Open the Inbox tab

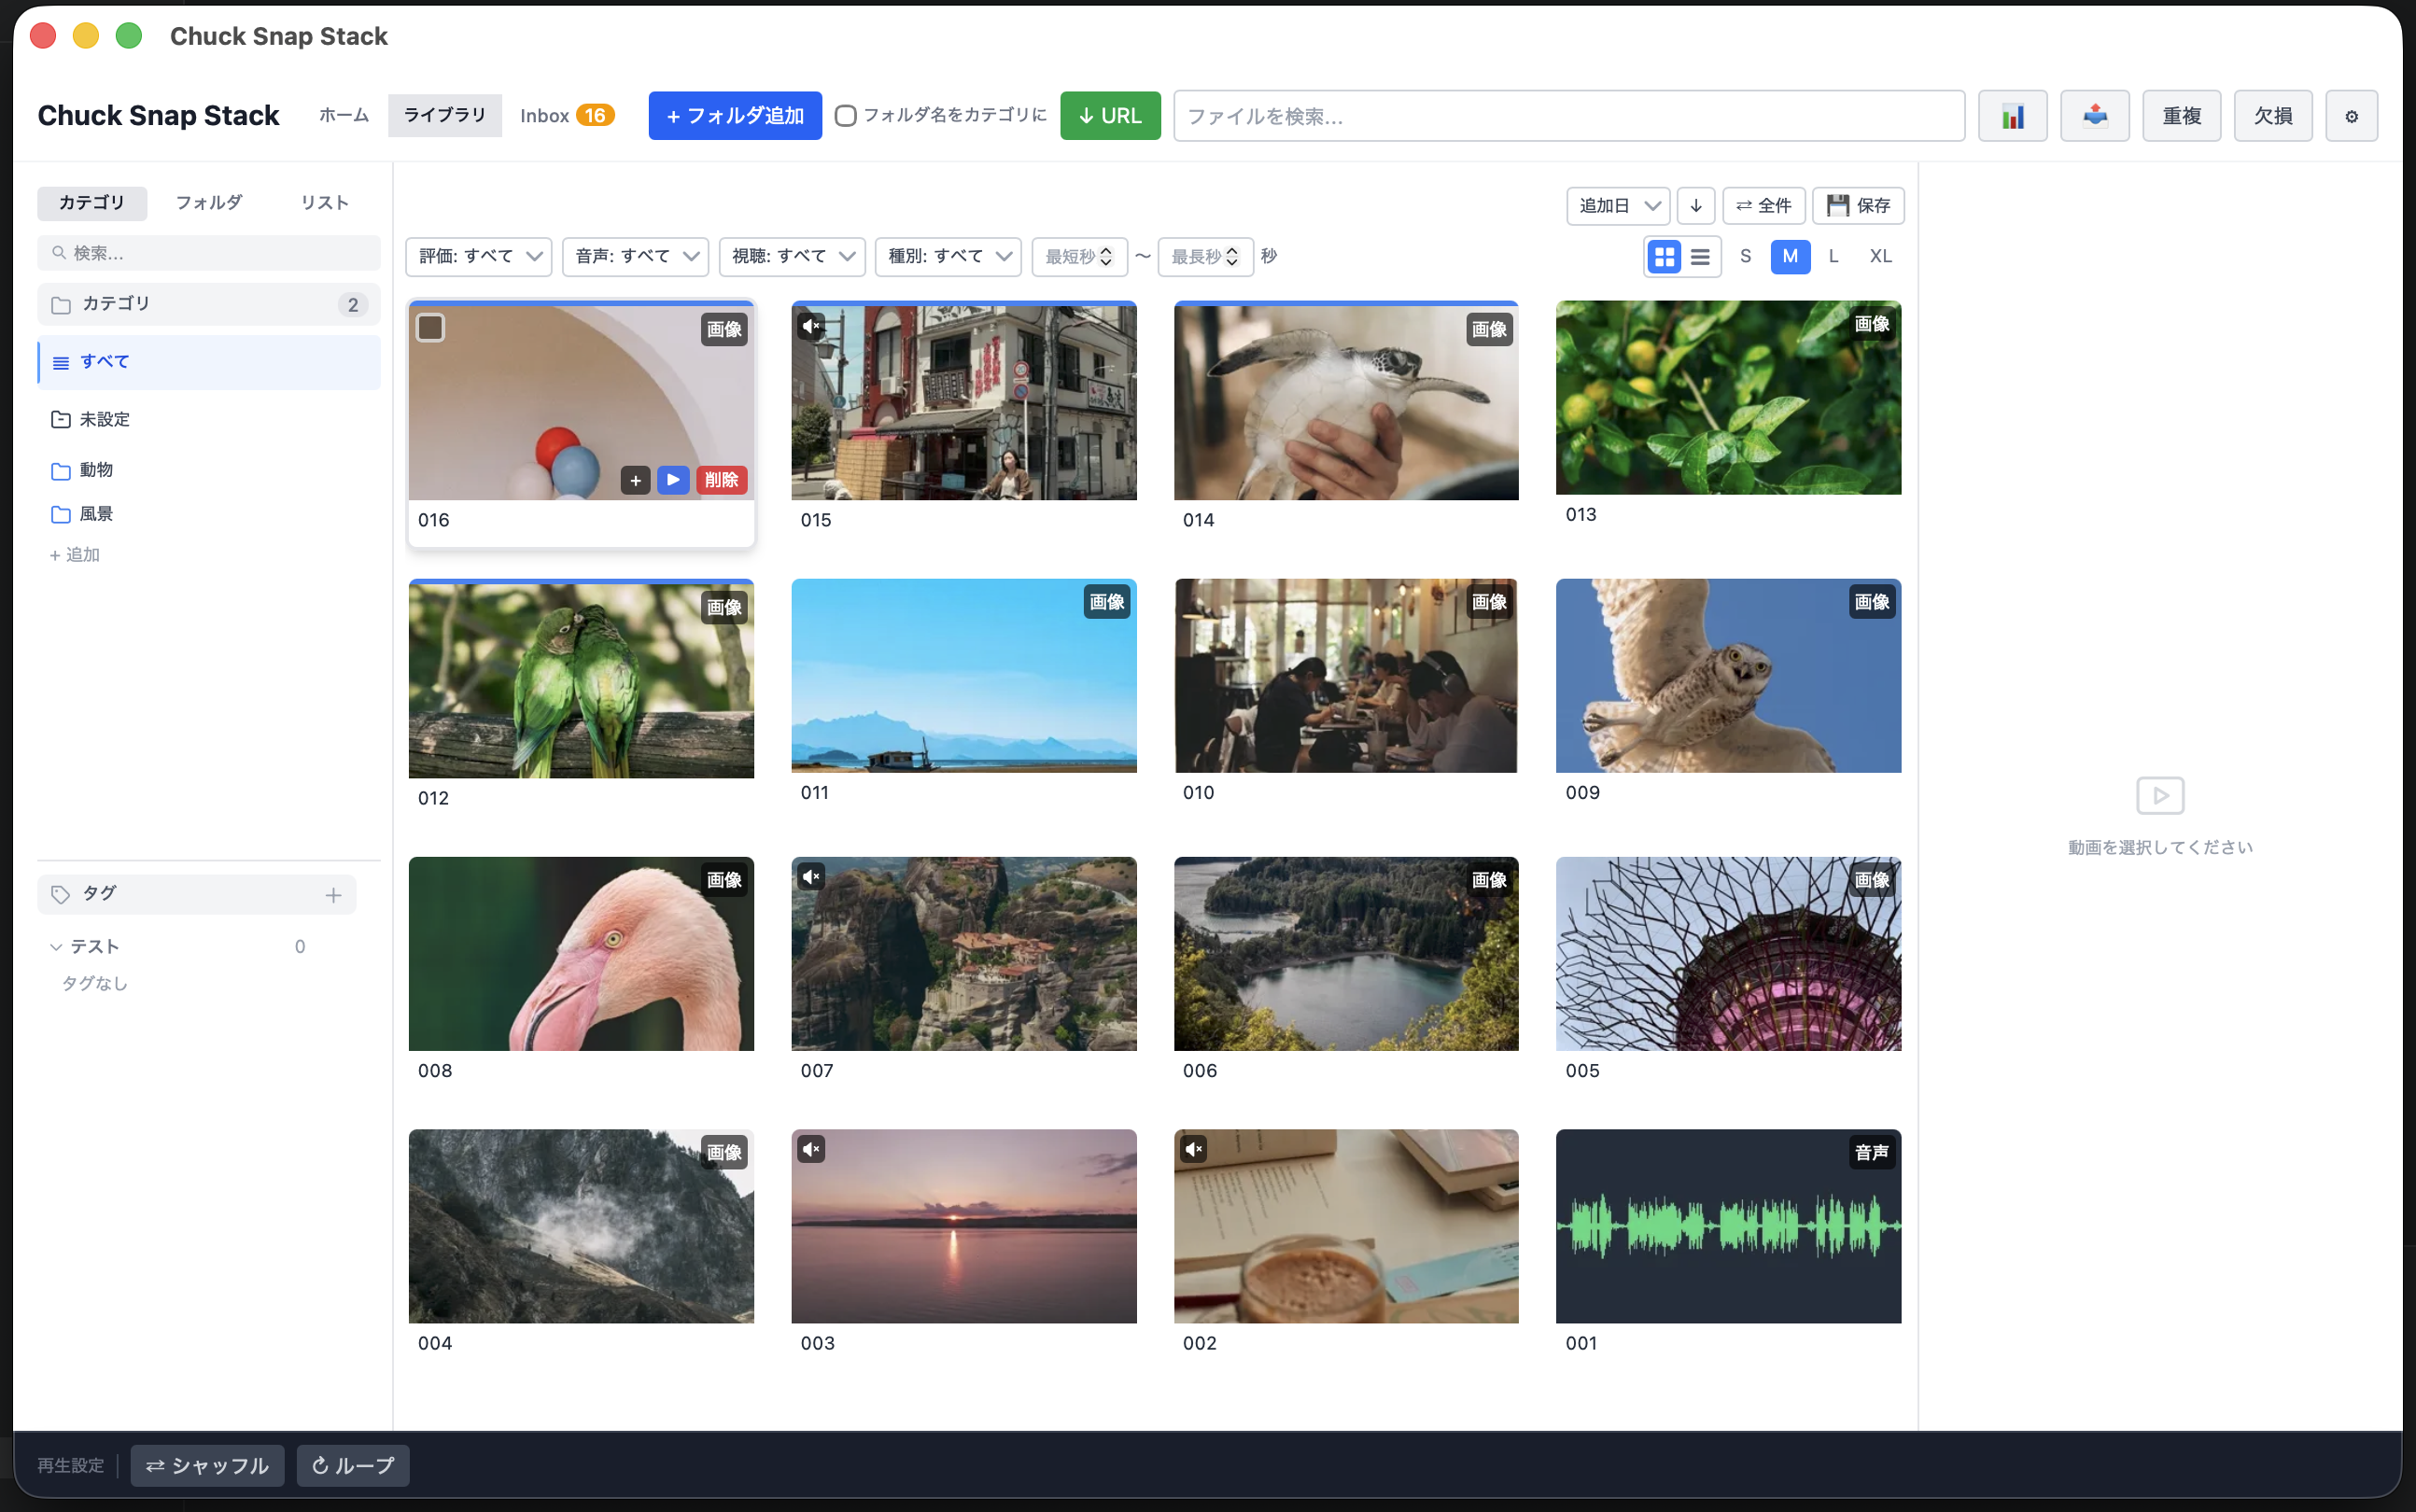tap(566, 116)
